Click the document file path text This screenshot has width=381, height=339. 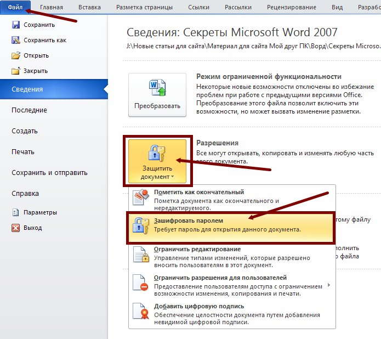[253, 46]
